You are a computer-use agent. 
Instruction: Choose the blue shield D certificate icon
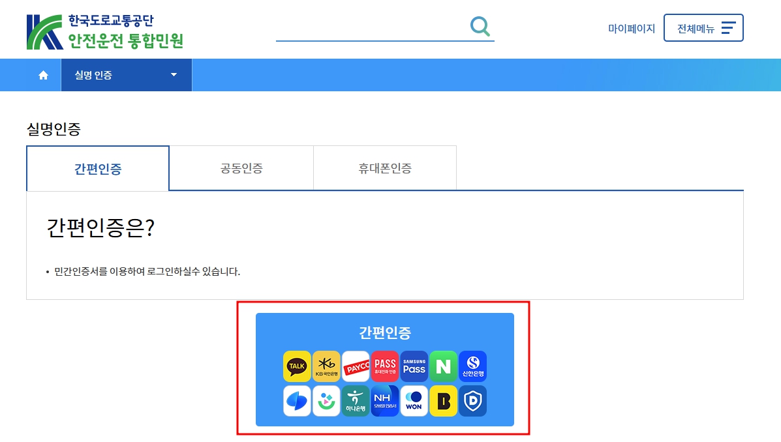pos(472,401)
